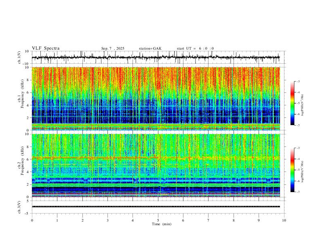Viewport: 320px width, 247px height.
Task: Click time axis tick label "0"
Action: click(x=32, y=220)
